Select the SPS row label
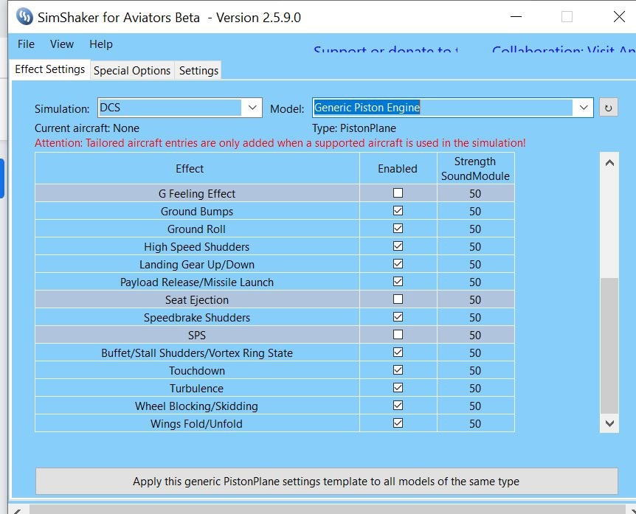 click(197, 336)
